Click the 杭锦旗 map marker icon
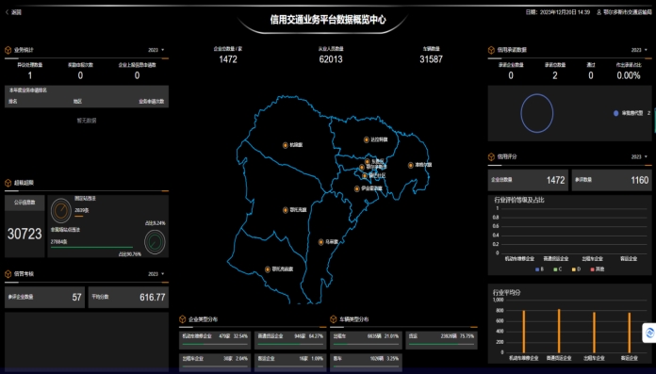656x374 pixels. (x=286, y=145)
